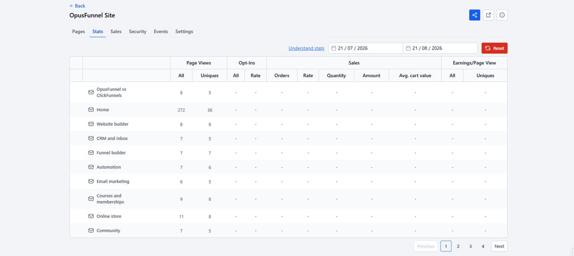Click the OpusFunnel vs ClickFunnels page name
This screenshot has height=256, width=574.
point(111,92)
